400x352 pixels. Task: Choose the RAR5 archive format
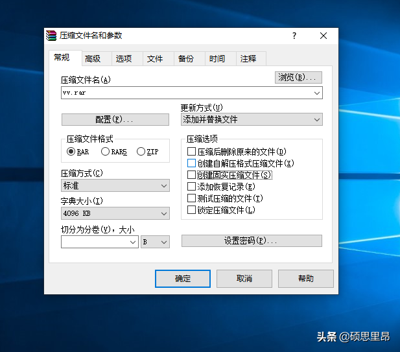[106, 152]
